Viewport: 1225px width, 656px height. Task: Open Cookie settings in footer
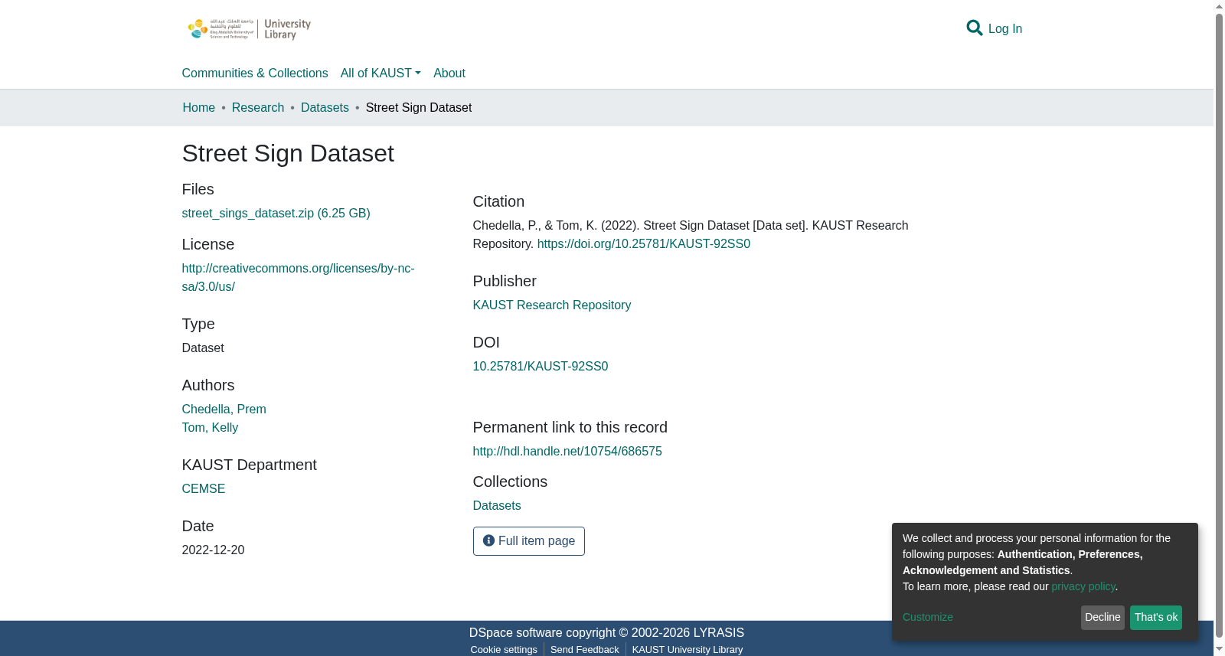click(x=504, y=650)
